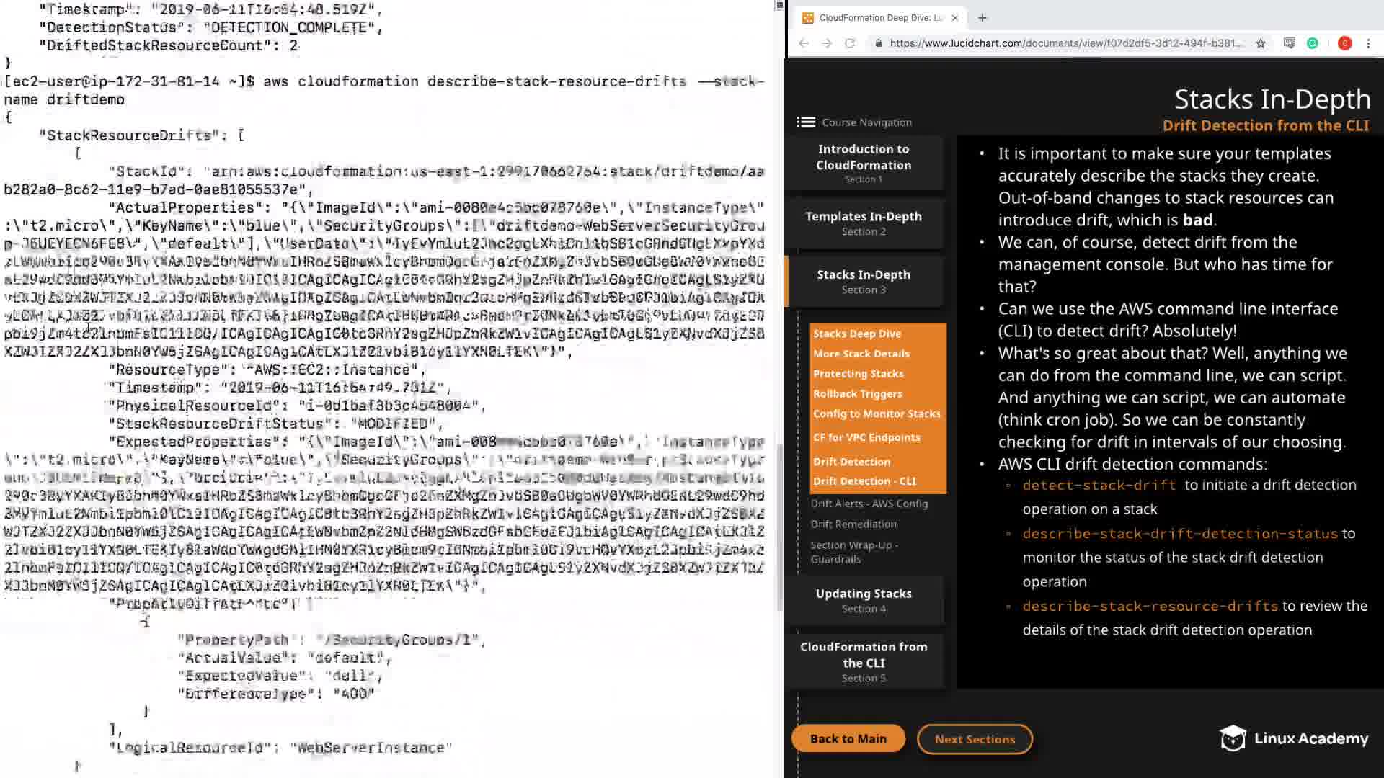Click the lucidchart URL address bar
The image size is (1384, 778).
pyautogui.click(x=1065, y=43)
